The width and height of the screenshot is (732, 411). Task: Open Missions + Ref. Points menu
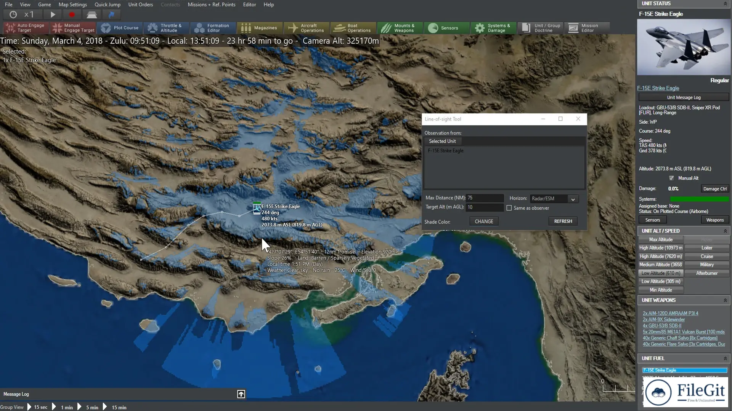(x=212, y=5)
